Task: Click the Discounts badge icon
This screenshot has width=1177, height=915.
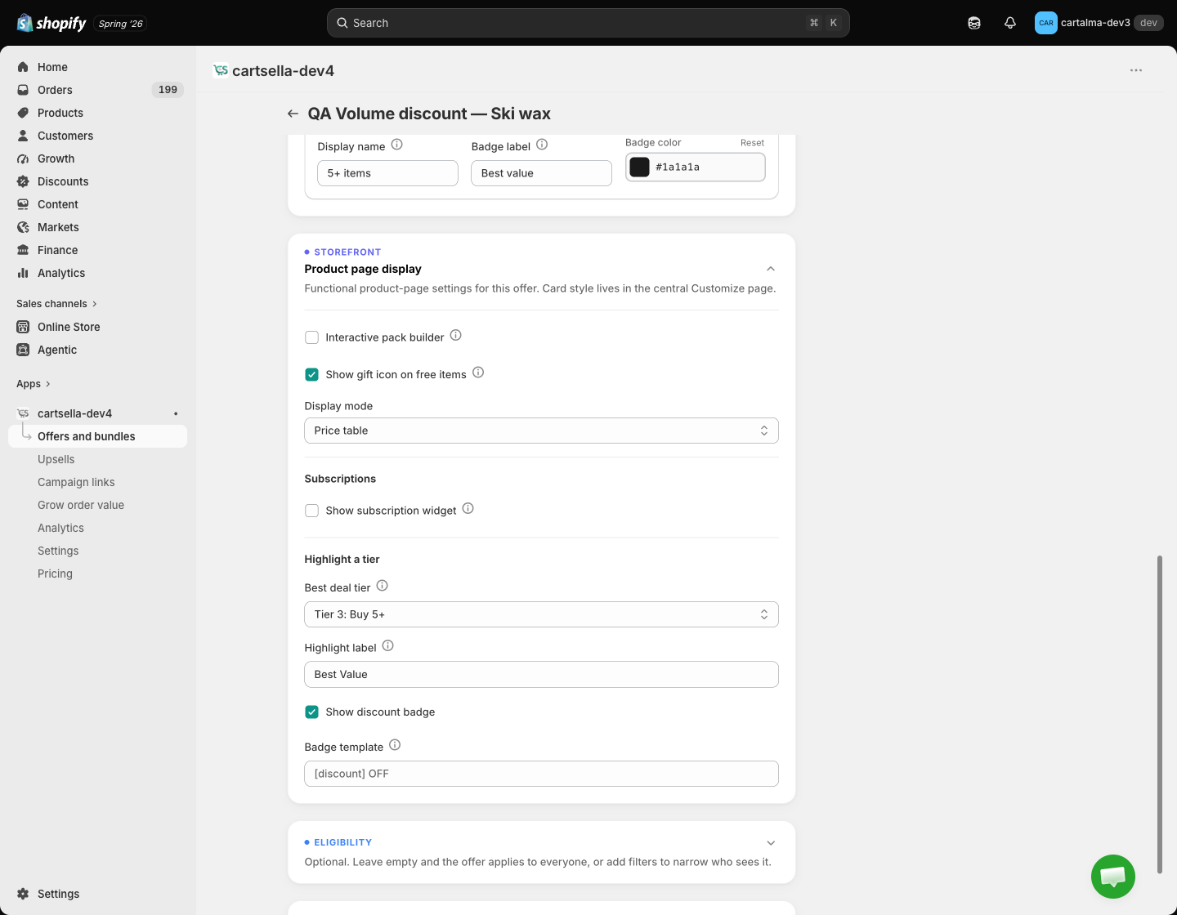Action: click(x=23, y=181)
